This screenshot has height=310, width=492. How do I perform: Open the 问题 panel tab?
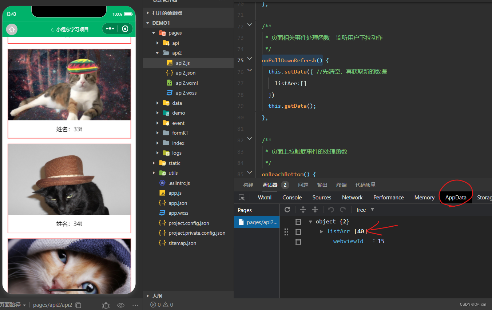coord(303,185)
